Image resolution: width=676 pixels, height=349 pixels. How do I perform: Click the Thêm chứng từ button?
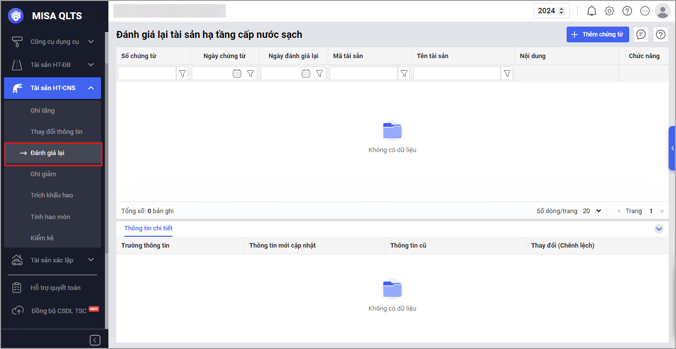[598, 34]
